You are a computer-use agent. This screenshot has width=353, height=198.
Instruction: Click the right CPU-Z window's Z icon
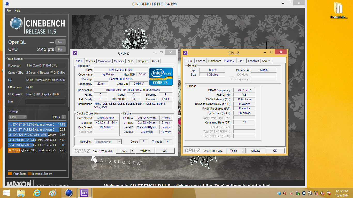tap(185, 53)
